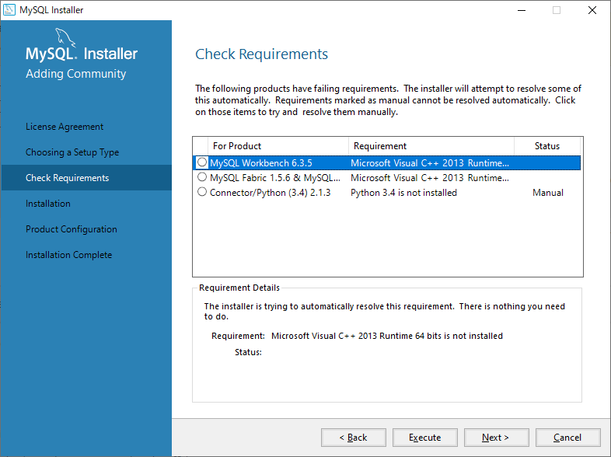Select Installation Complete sidebar step

tap(68, 255)
